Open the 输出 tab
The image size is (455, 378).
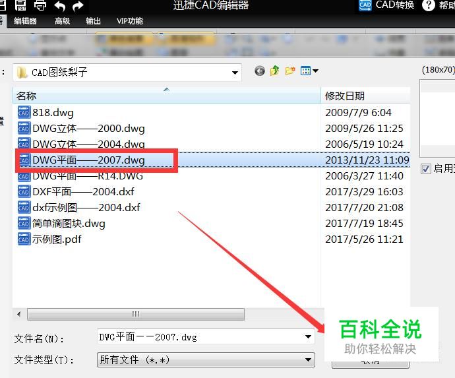[x=93, y=21]
